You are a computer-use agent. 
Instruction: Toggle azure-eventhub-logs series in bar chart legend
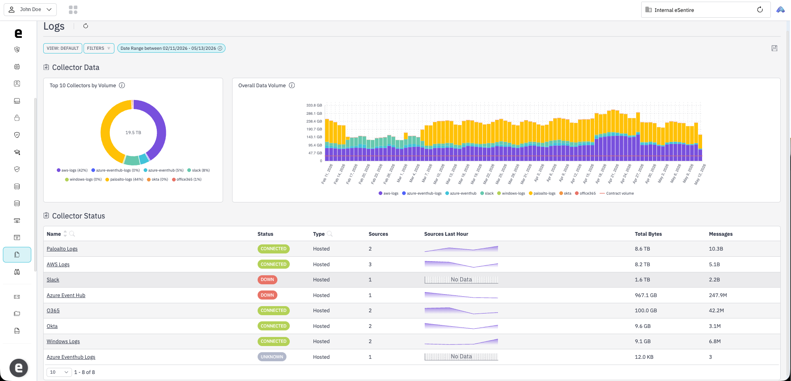point(422,193)
